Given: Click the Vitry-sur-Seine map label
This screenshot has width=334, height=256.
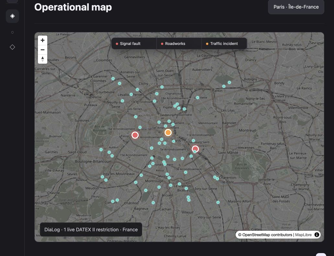Looking at the screenshot, I should 209,217.
